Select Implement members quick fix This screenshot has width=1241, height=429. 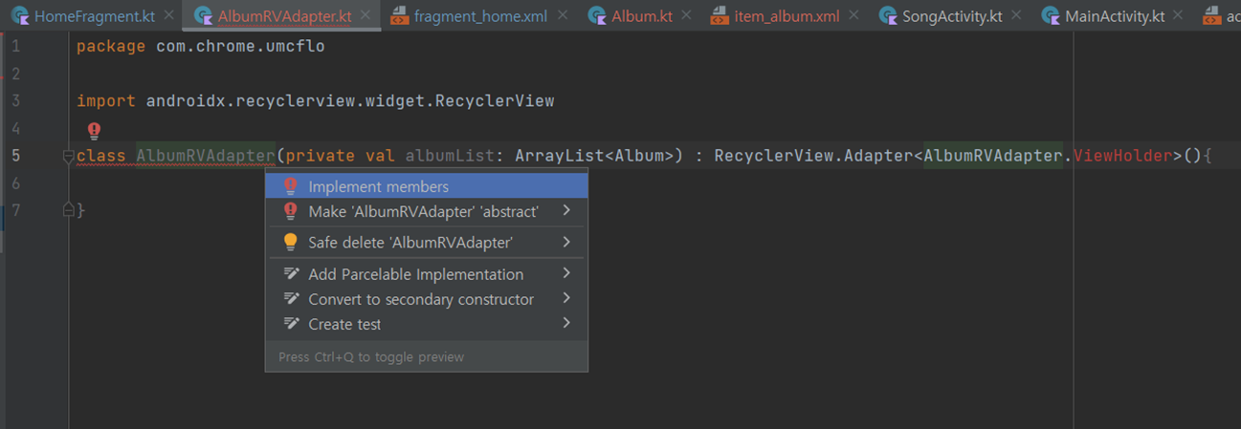pos(427,186)
